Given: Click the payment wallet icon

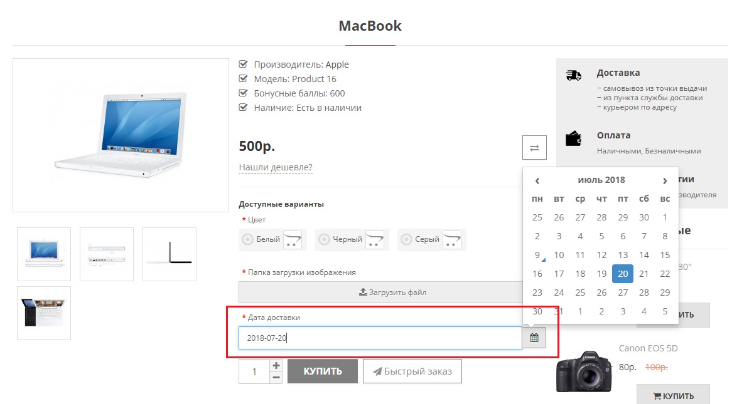Looking at the screenshot, I should 573,138.
